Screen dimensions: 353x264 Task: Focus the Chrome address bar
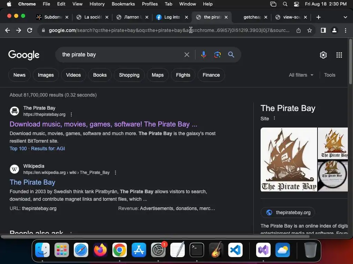coord(169,30)
